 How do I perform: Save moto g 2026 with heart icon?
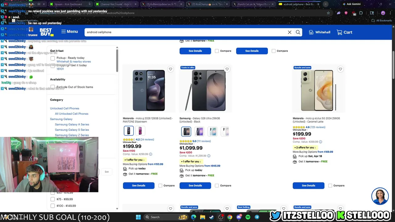pos(170,69)
